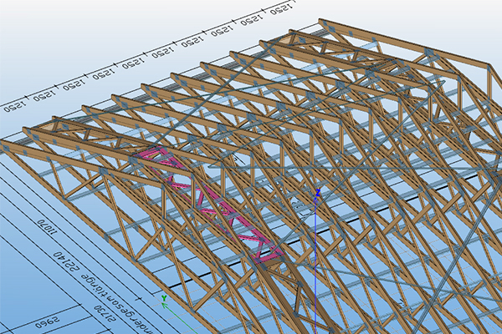Click empty blue background in the top-right corner
Viewport: 502px width, 334px height.
[469, 21]
